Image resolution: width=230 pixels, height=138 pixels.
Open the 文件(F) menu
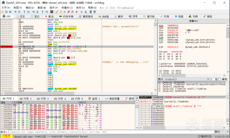click(x=6, y=8)
